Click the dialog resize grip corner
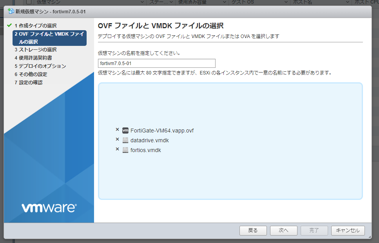This screenshot has height=243, width=379. pyautogui.click(x=370, y=237)
